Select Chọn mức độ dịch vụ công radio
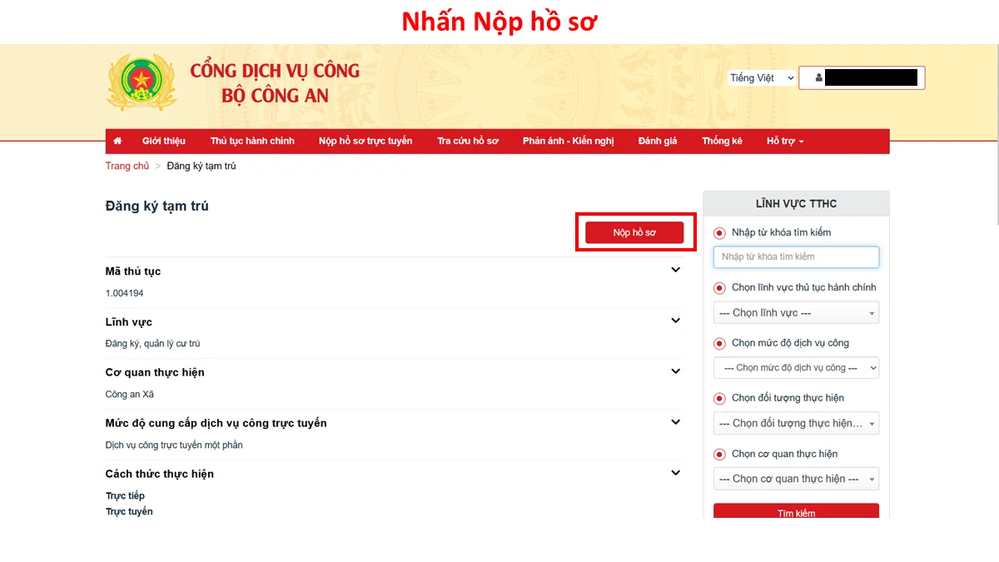This screenshot has width=999, height=562. [x=719, y=343]
